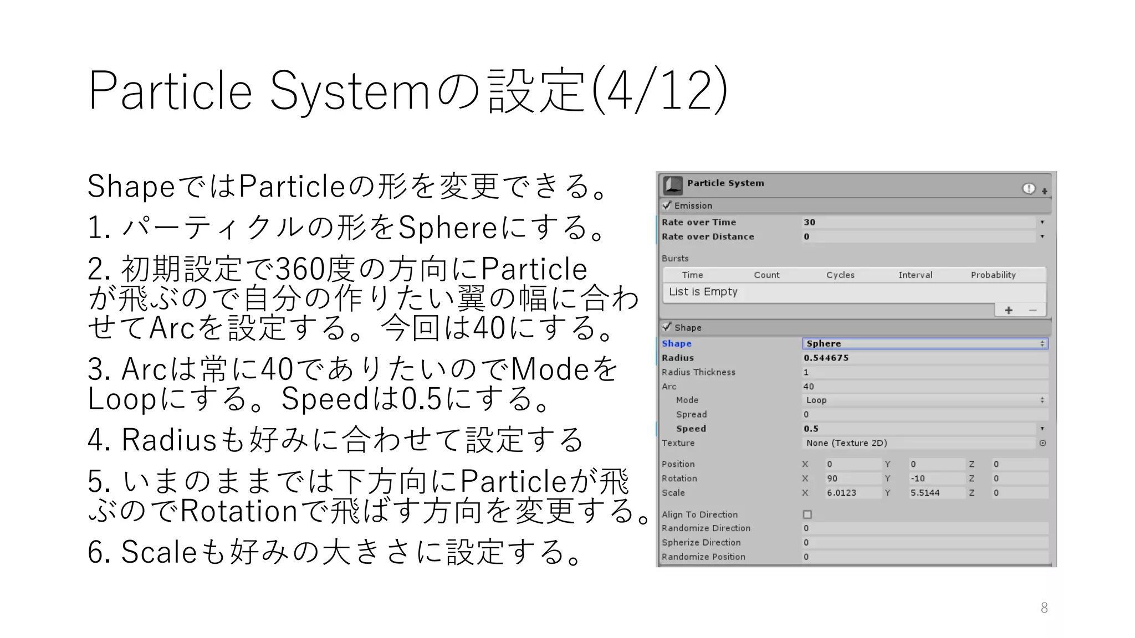Open Rate over Distance mode dropdown arrow
The height and width of the screenshot is (638, 1135).
click(x=1042, y=236)
